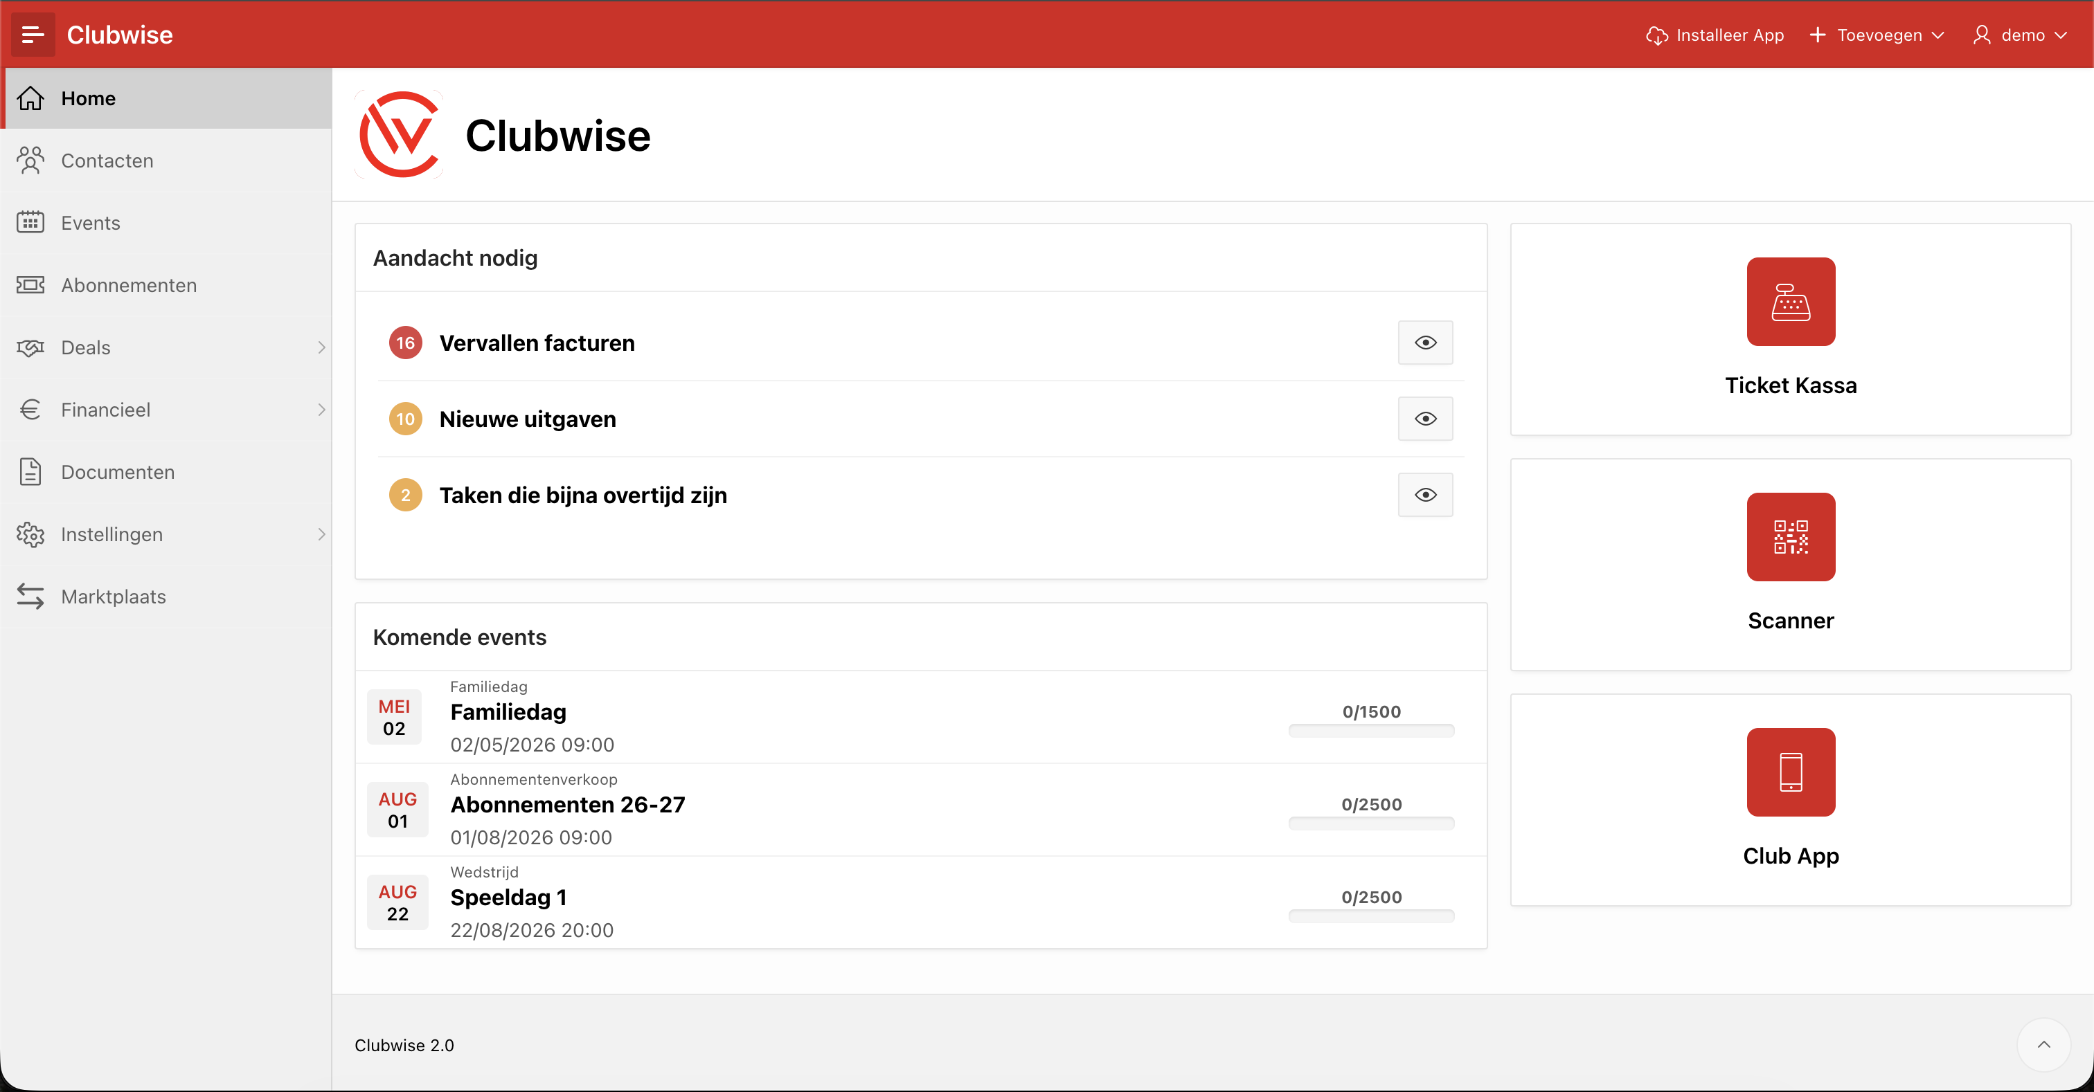This screenshot has width=2094, height=1092.
Task: Click the Contacten people icon
Action: (x=31, y=160)
